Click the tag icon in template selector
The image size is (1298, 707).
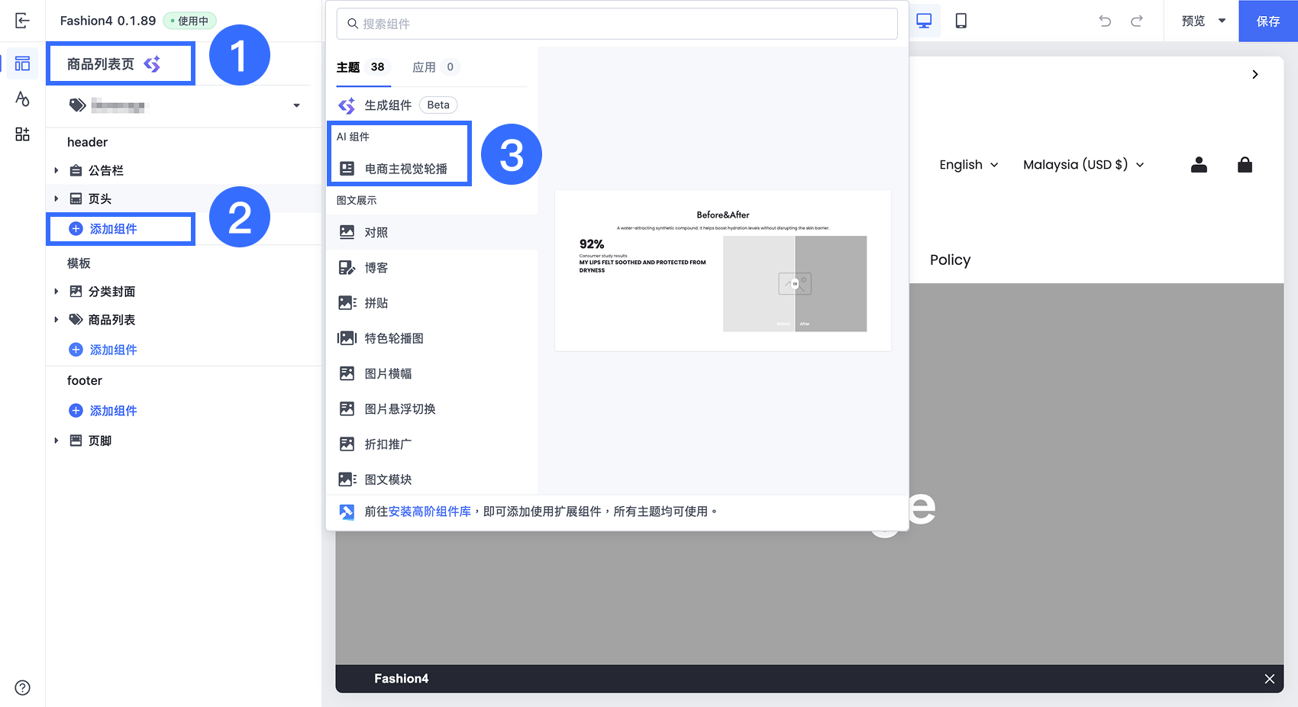coord(77,105)
